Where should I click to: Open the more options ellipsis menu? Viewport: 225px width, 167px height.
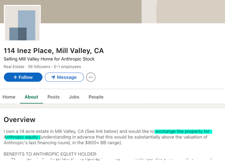pos(91,77)
